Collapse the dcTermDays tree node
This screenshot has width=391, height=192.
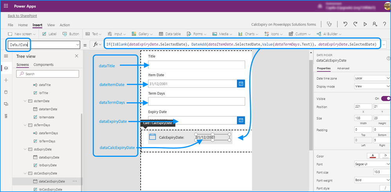25,125
